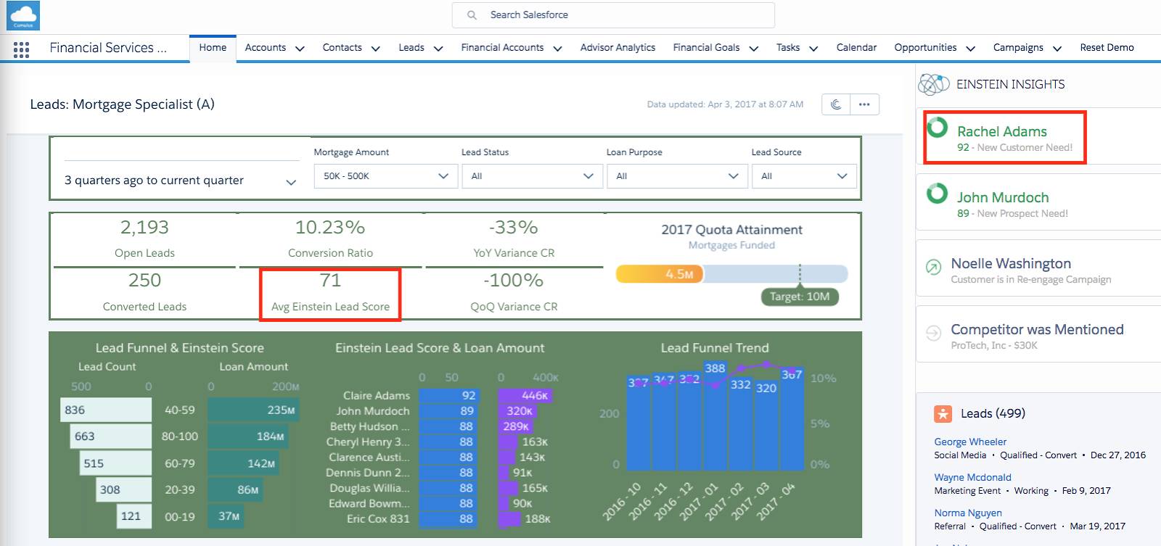This screenshot has height=546, width=1161.
Task: Click the 235M loan amount bar
Action: [x=253, y=410]
